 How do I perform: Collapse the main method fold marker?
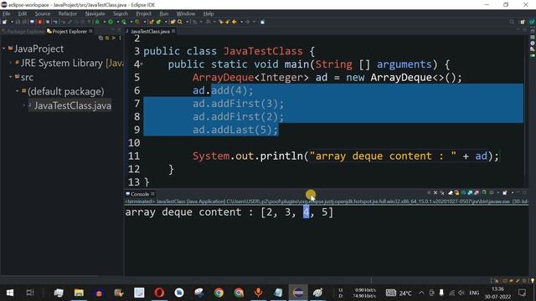[142, 64]
